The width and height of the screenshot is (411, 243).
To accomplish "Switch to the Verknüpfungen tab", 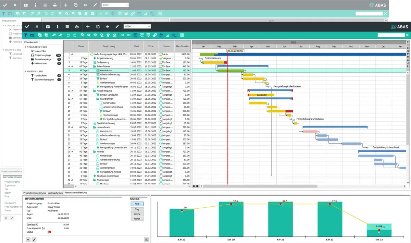I will point(55,193).
